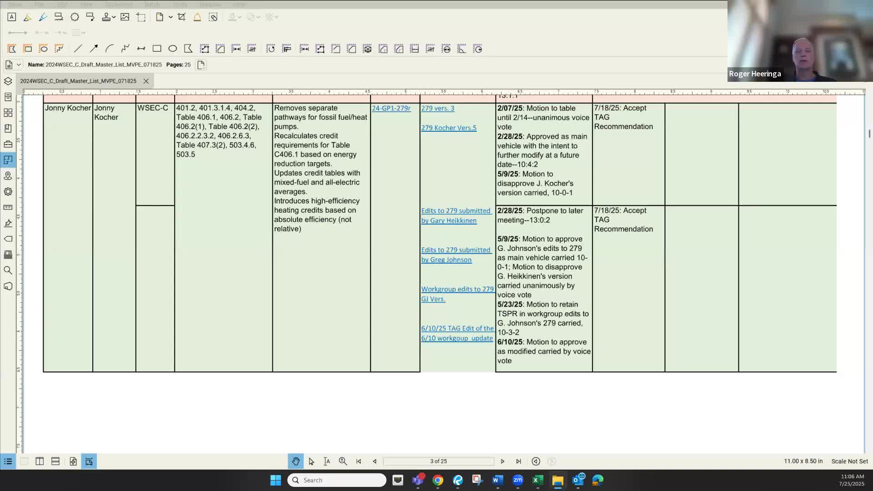Select the Volume measurement cube tool
Viewport: 873px width, 491px height.
click(x=367, y=49)
